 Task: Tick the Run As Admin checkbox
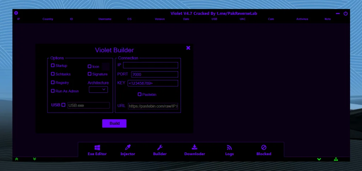[53, 91]
